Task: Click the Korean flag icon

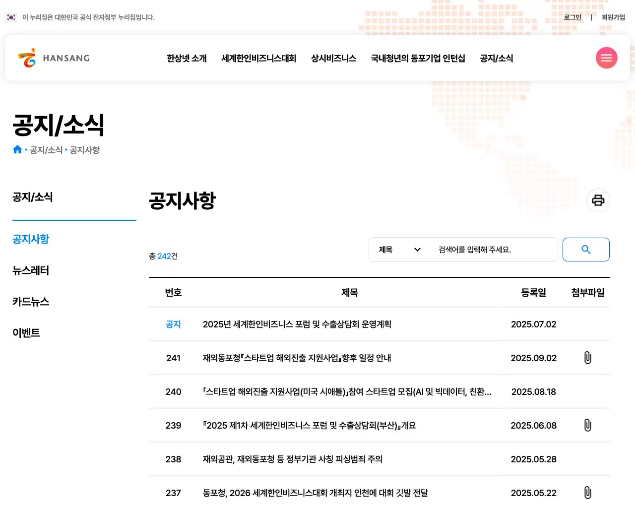Action: (11, 17)
